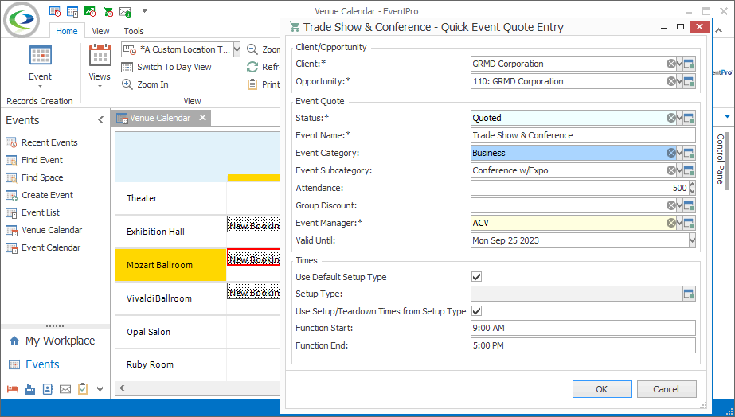Toggle Use Setup/Teardown Times from Setup Type
Image resolution: width=735 pixels, height=417 pixels.
(x=477, y=311)
